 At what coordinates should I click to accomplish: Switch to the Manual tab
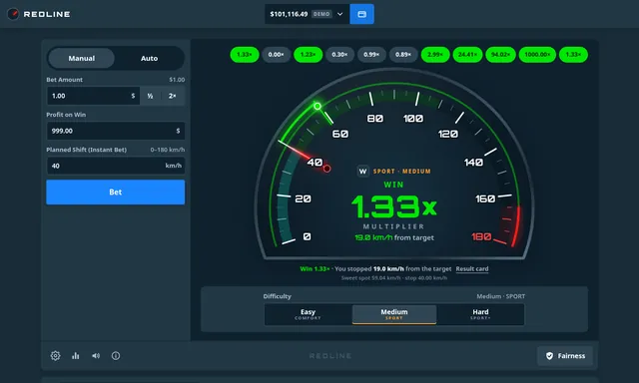coord(82,58)
